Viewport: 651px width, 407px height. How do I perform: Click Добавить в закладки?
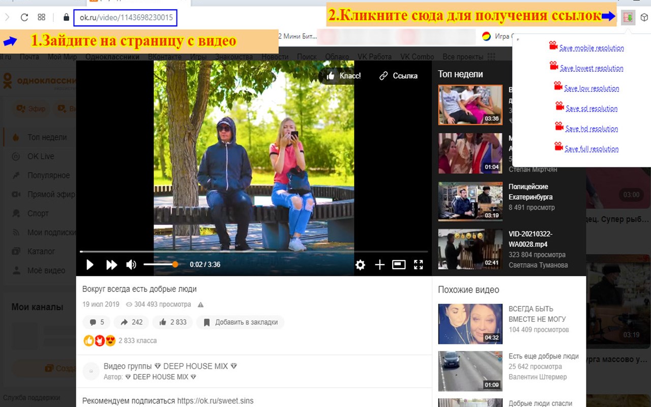click(241, 322)
